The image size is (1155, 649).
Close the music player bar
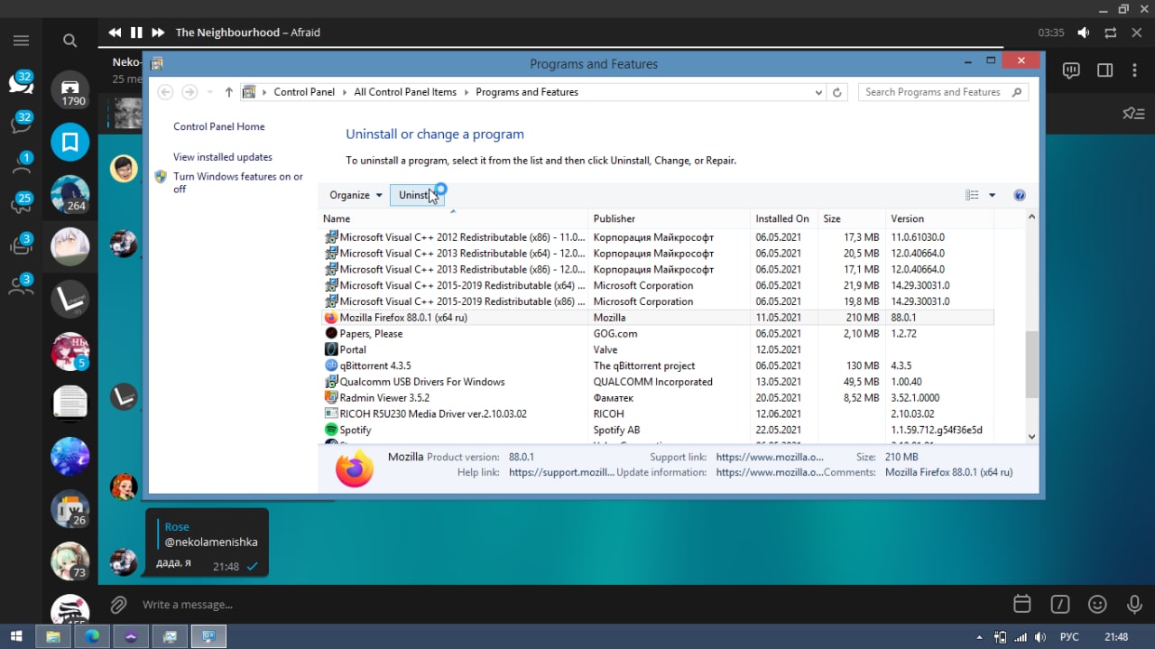pos(1137,32)
